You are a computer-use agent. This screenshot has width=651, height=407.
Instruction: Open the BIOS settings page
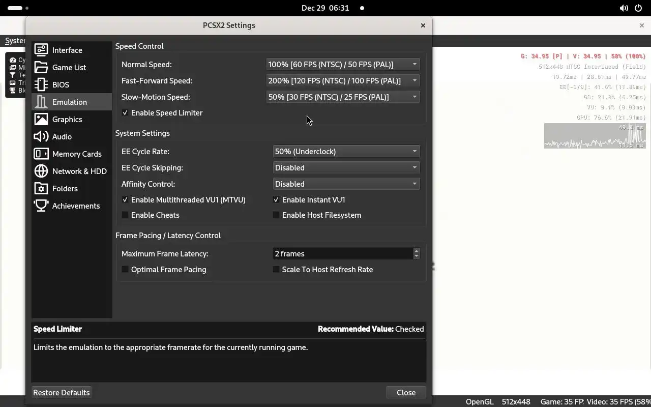pyautogui.click(x=72, y=84)
